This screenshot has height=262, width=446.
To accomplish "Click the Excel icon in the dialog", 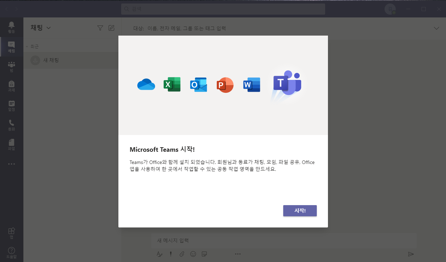I will point(172,84).
